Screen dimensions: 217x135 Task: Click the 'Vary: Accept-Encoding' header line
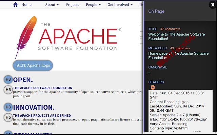169,124
